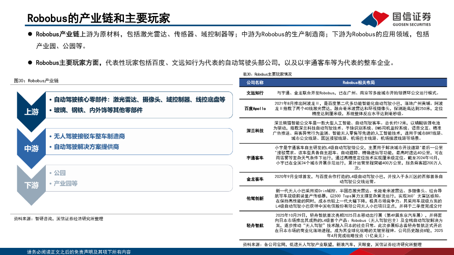This screenshot has width=454, height=255.
Task: Click the 自动驾驶核心零部件 bullet line
Action: [x=137, y=100]
